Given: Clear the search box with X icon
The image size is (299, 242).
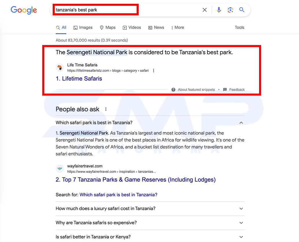Looking at the screenshot, I should 205,10.
